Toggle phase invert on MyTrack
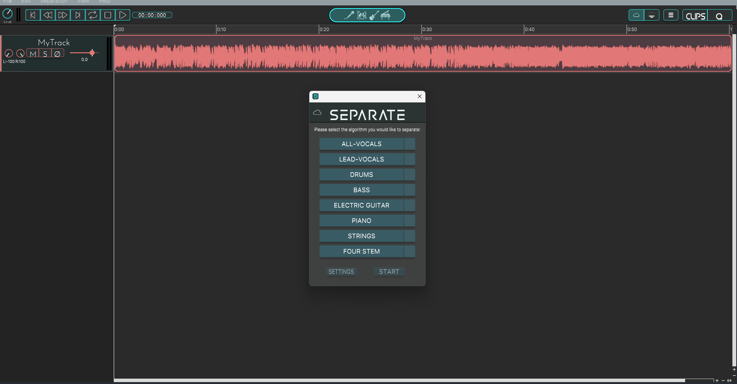 click(x=58, y=53)
